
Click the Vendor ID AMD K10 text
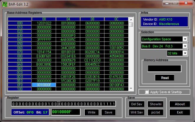pos(158,19)
